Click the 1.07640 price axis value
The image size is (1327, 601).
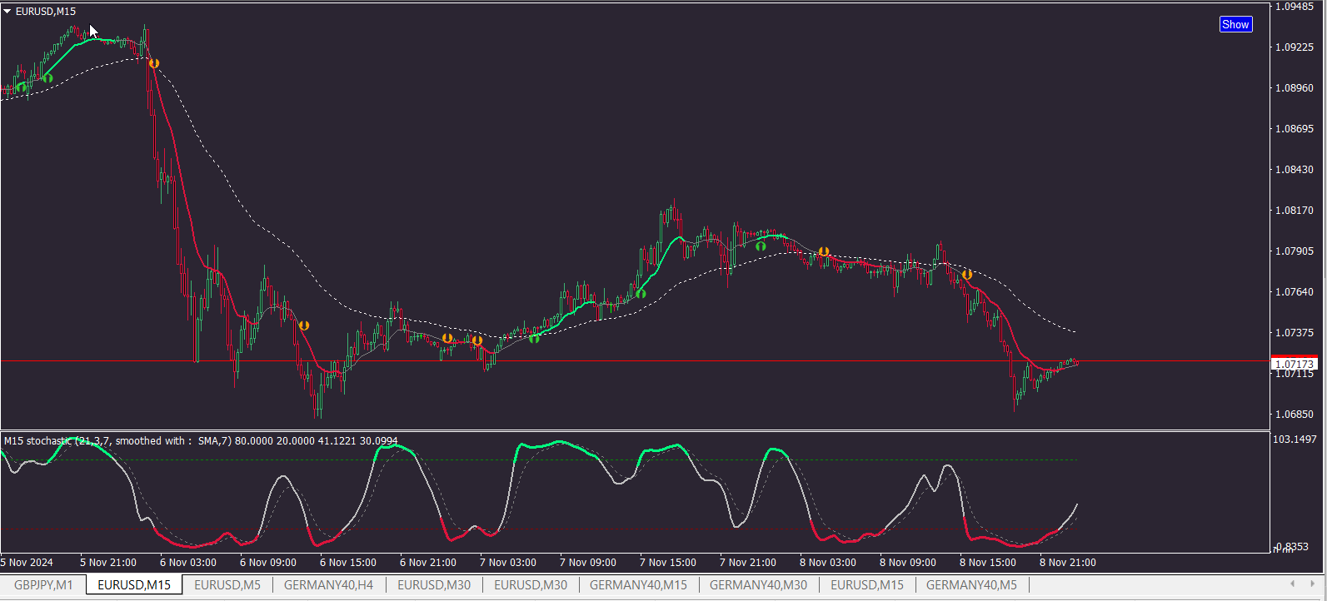1295,292
